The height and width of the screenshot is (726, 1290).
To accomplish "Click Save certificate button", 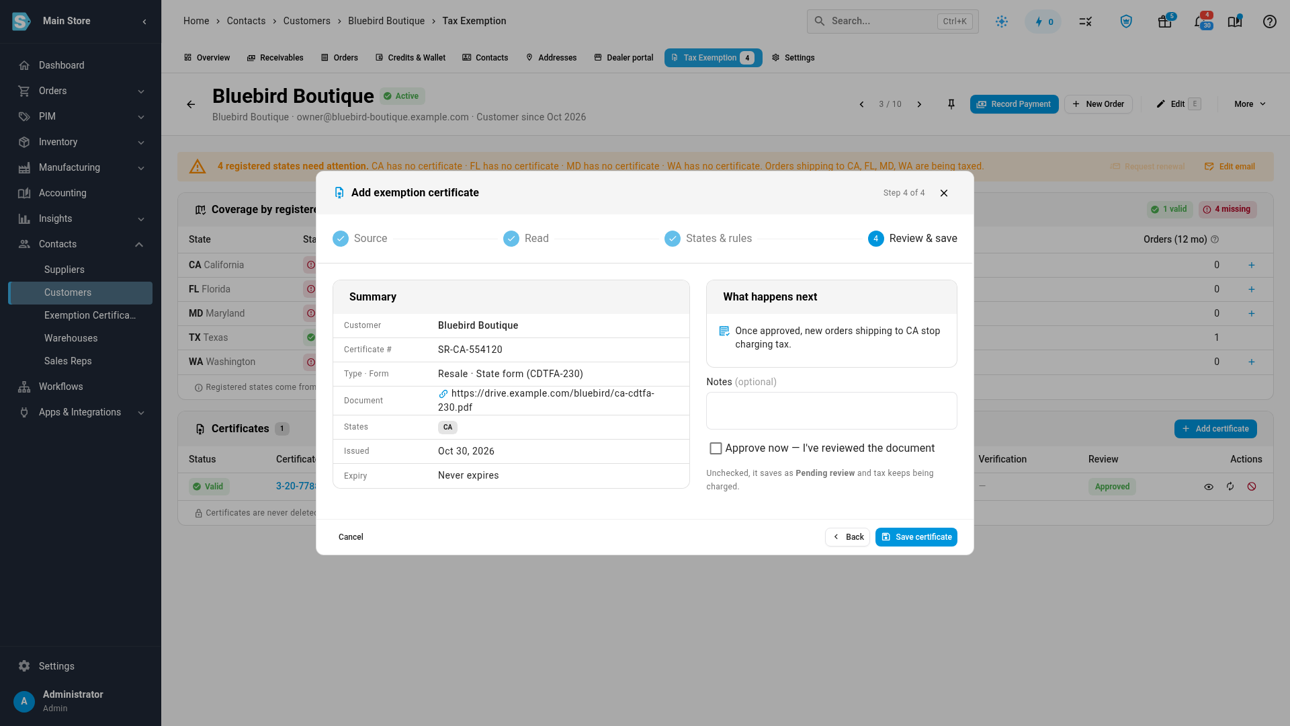I will [x=916, y=537].
